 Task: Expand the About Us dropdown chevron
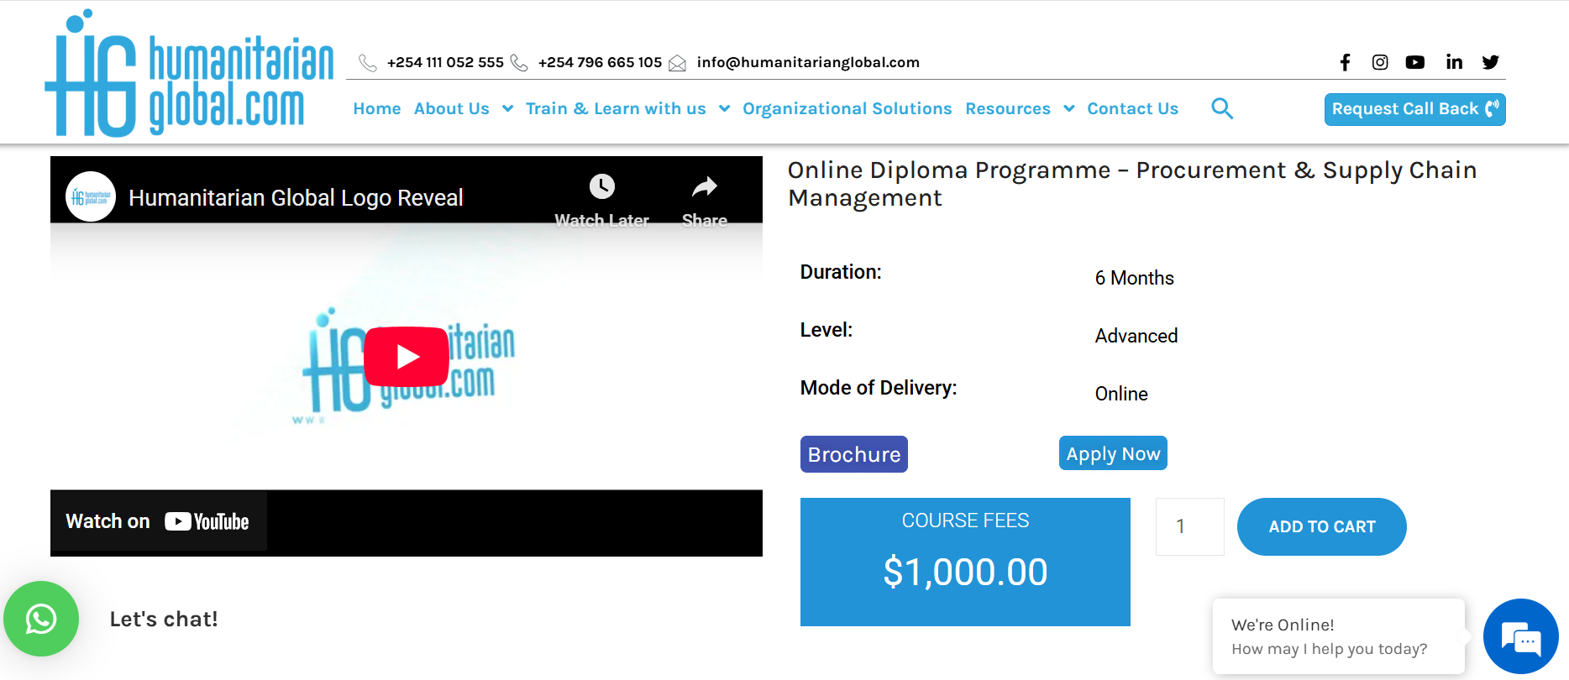click(x=507, y=108)
